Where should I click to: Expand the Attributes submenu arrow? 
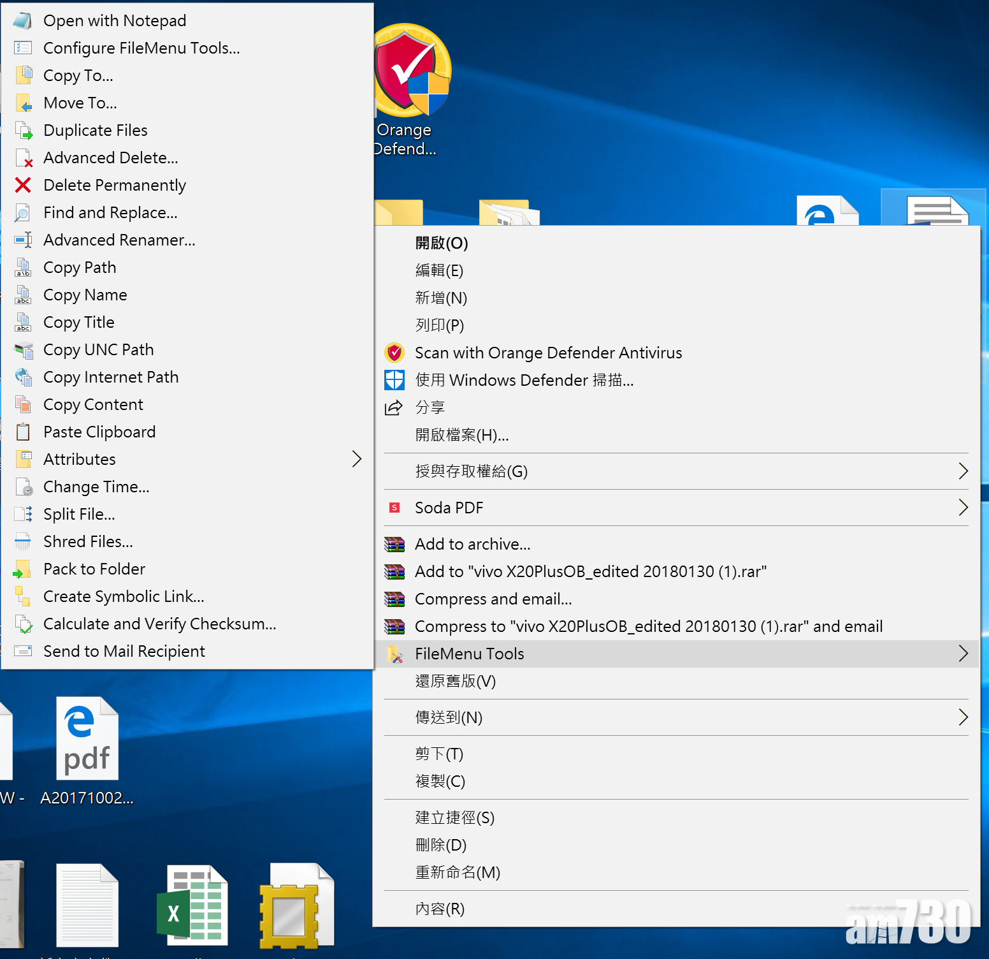click(x=357, y=459)
